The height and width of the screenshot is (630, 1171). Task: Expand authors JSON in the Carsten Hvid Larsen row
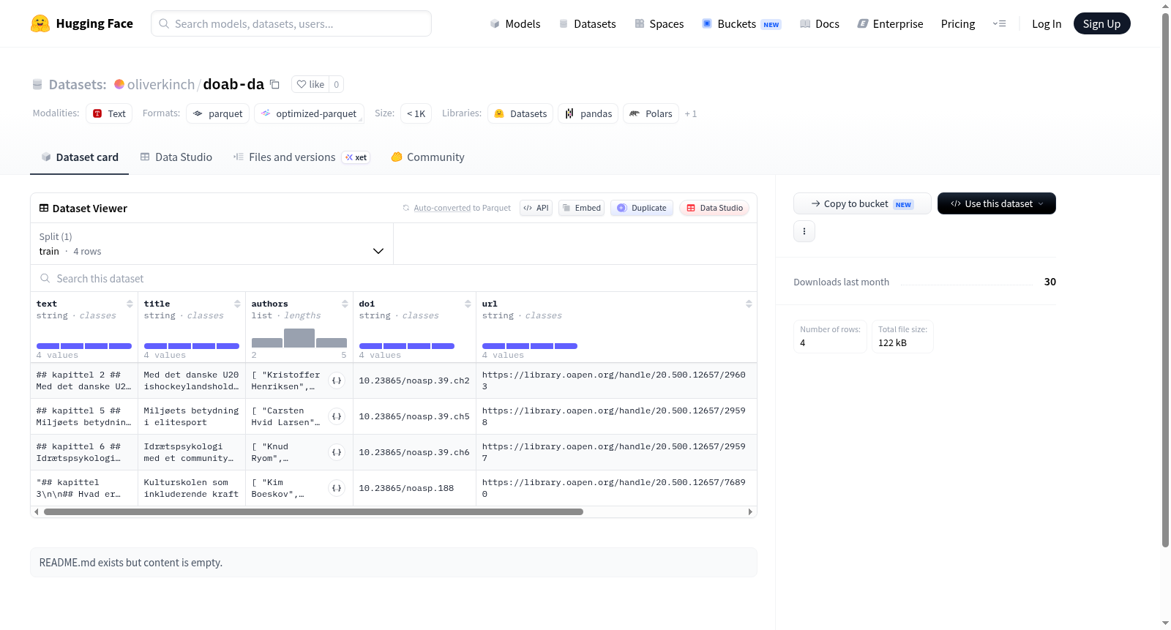(x=337, y=416)
